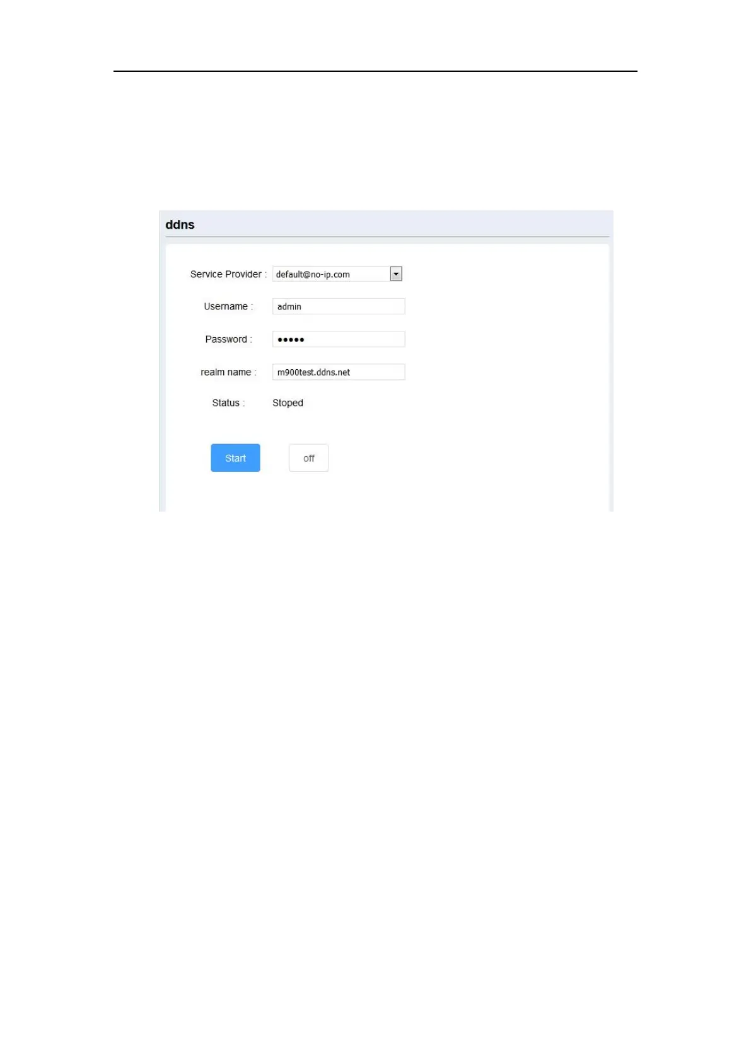This screenshot has height=1061, width=751.
Task: Click empty white area of ddns form
Action: (x=504, y=378)
